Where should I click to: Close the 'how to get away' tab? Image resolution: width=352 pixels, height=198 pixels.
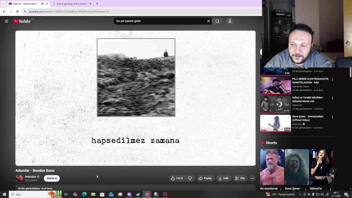(90, 4)
